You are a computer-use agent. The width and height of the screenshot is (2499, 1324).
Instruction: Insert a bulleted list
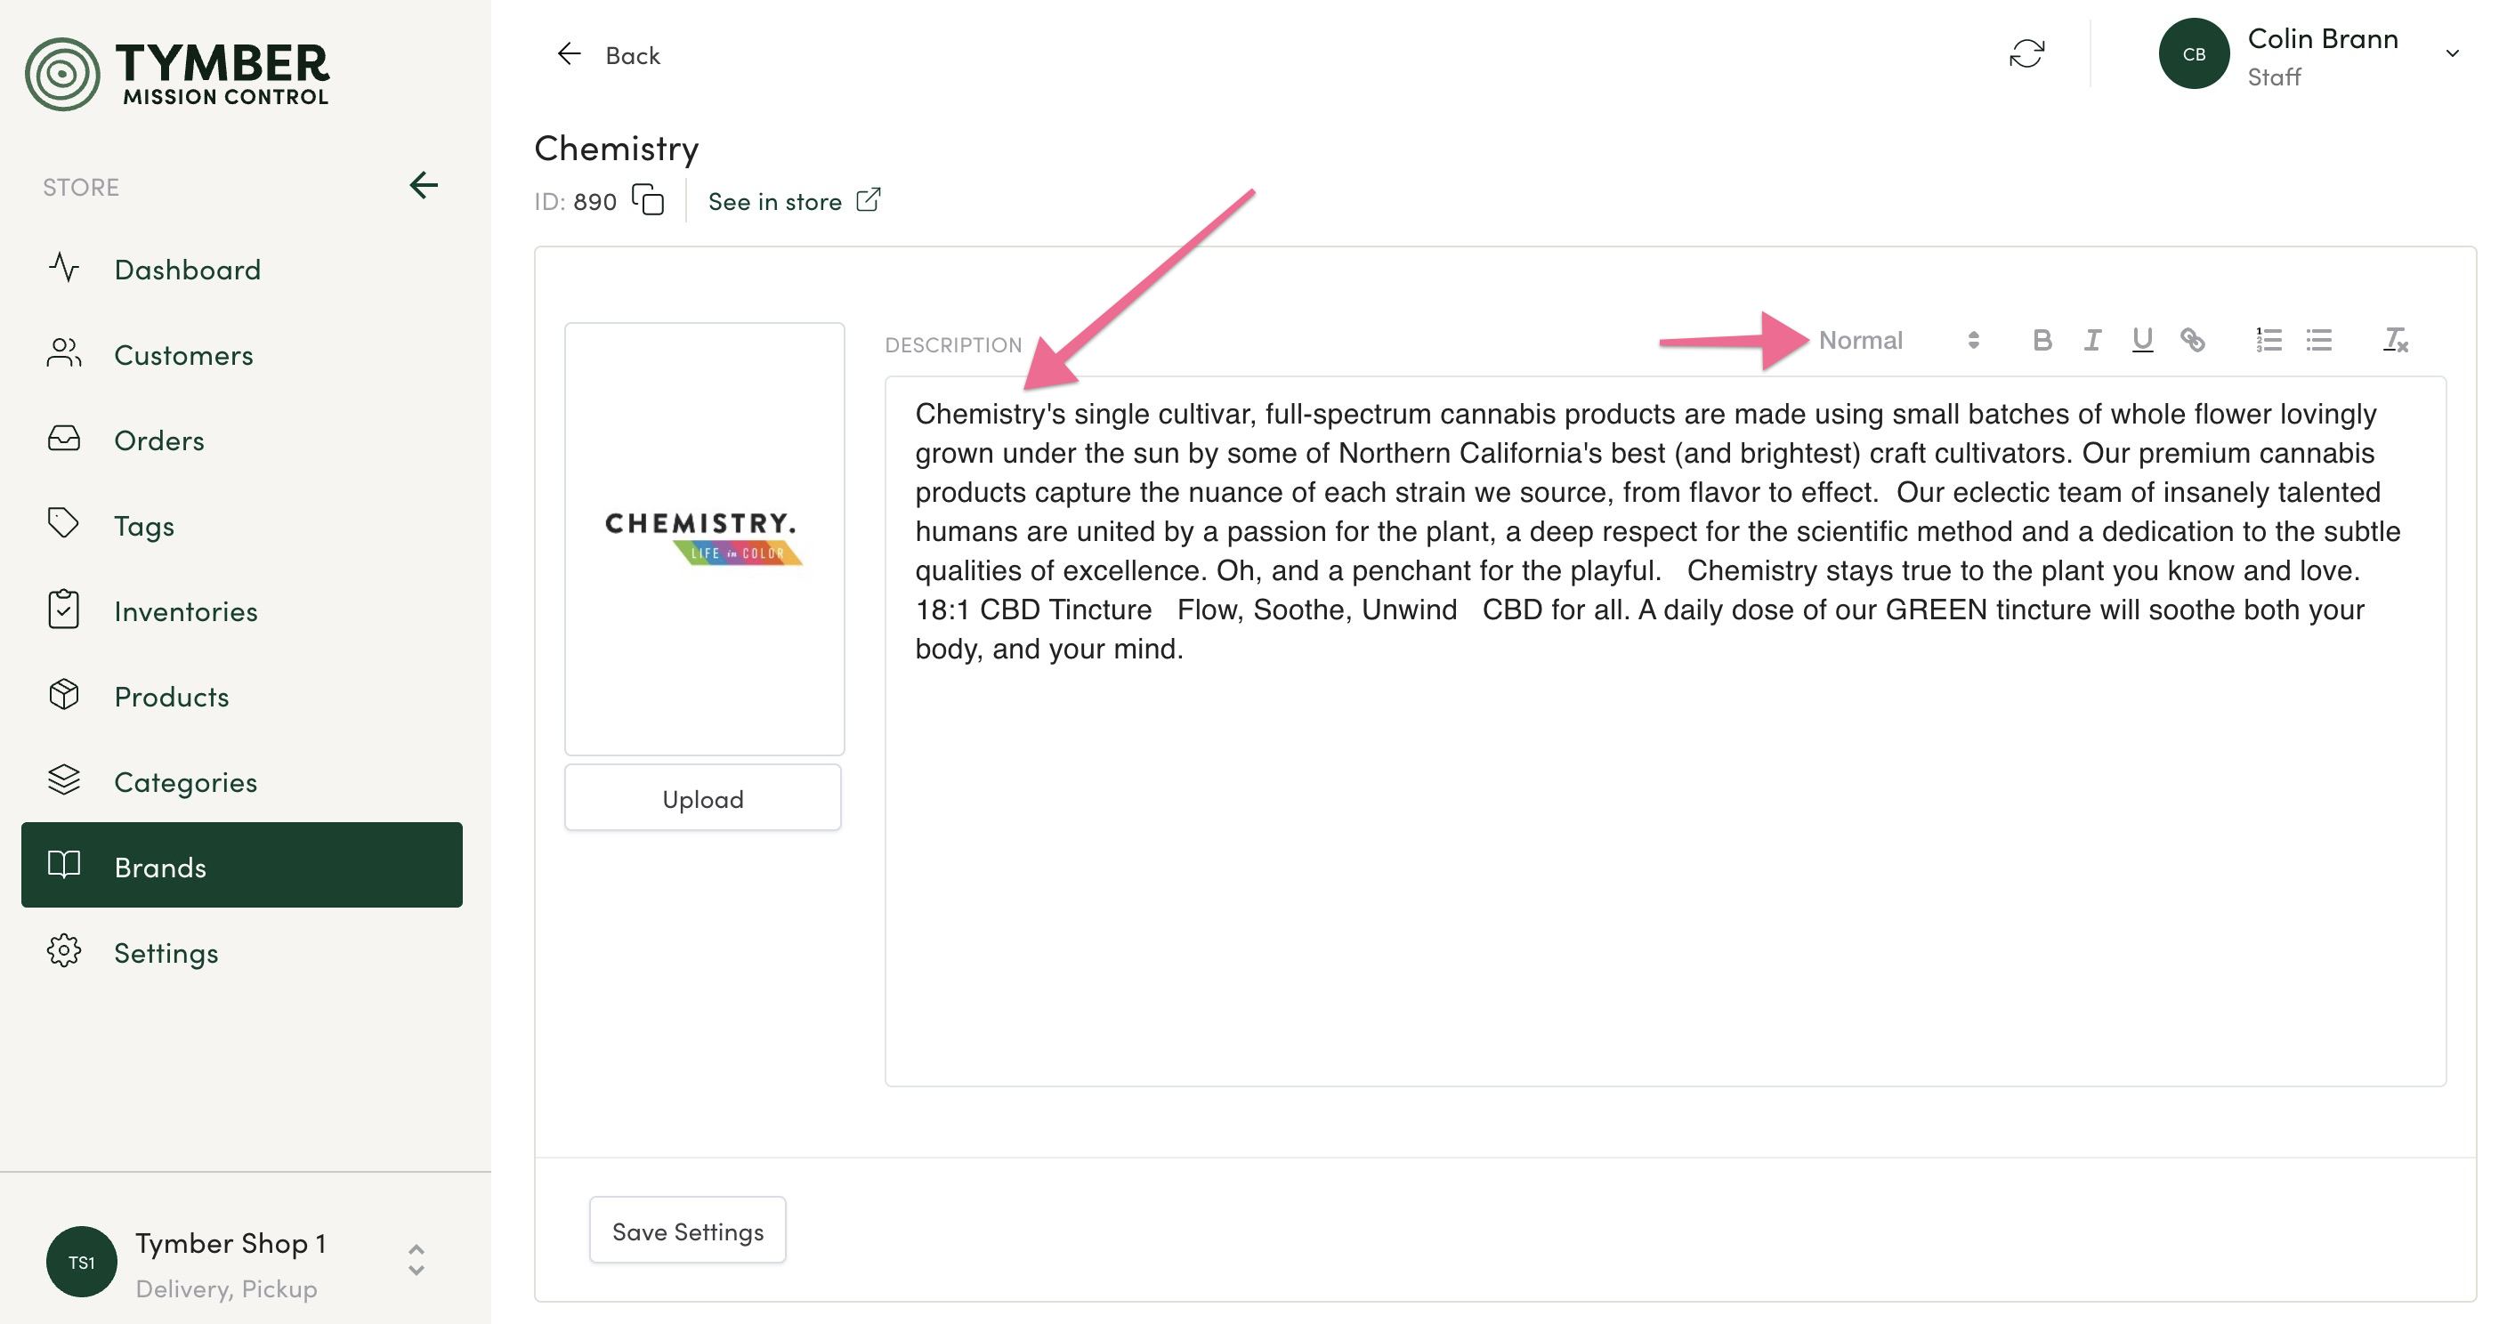tap(2318, 340)
